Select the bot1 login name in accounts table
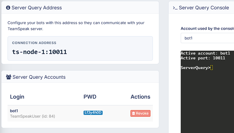The image size is (234, 133). 14,111
